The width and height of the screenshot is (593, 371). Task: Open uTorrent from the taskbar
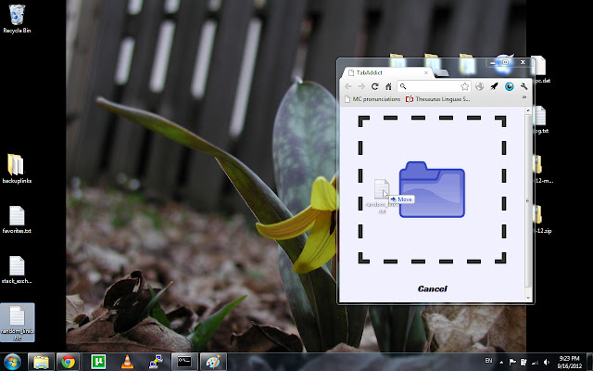[98, 363]
